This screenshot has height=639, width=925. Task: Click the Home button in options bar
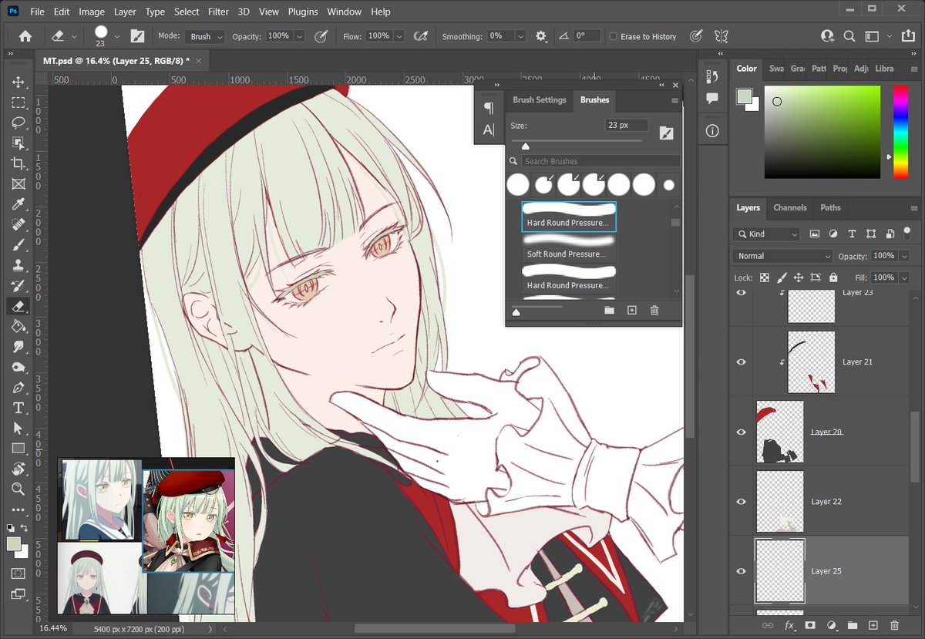coord(25,36)
